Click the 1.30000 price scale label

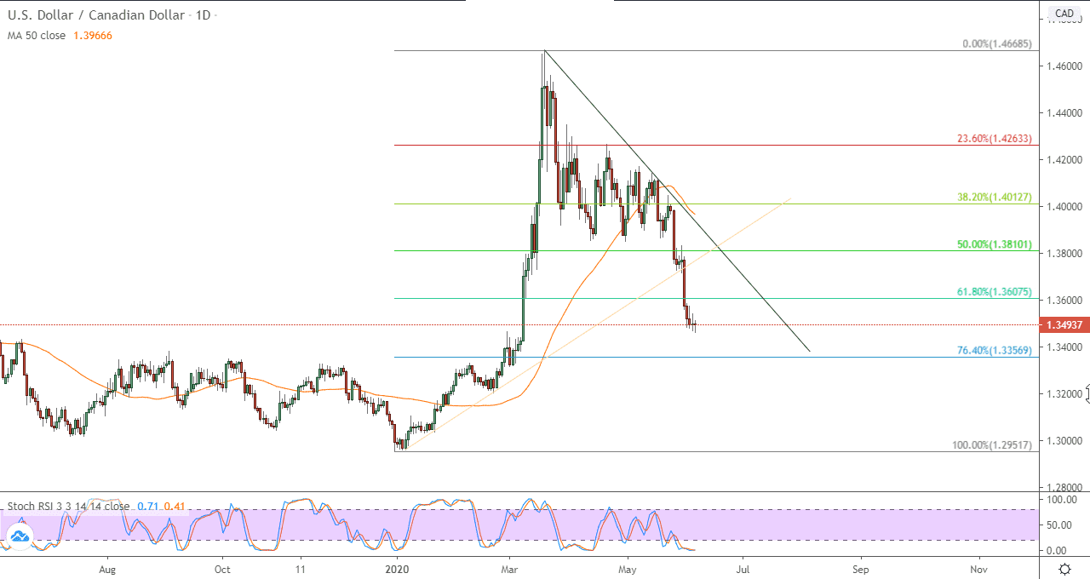(x=1064, y=440)
